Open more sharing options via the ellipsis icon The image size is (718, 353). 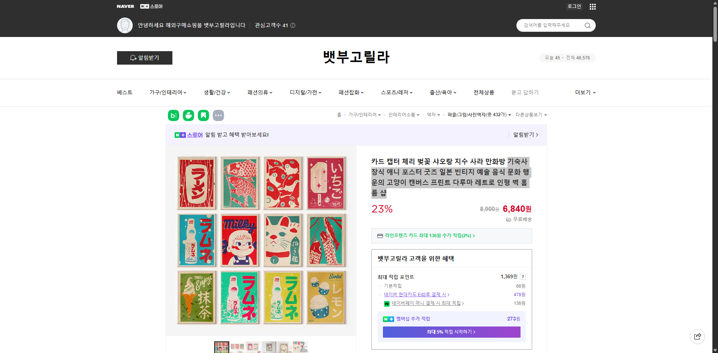click(x=218, y=115)
